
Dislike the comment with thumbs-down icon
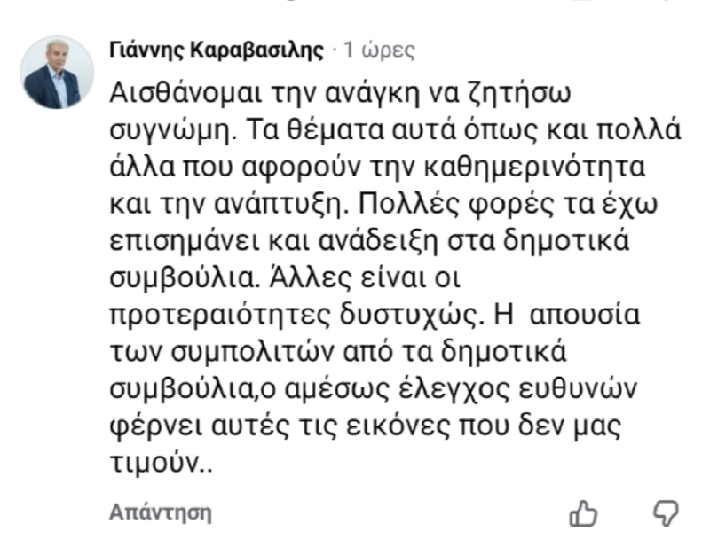coord(665,512)
